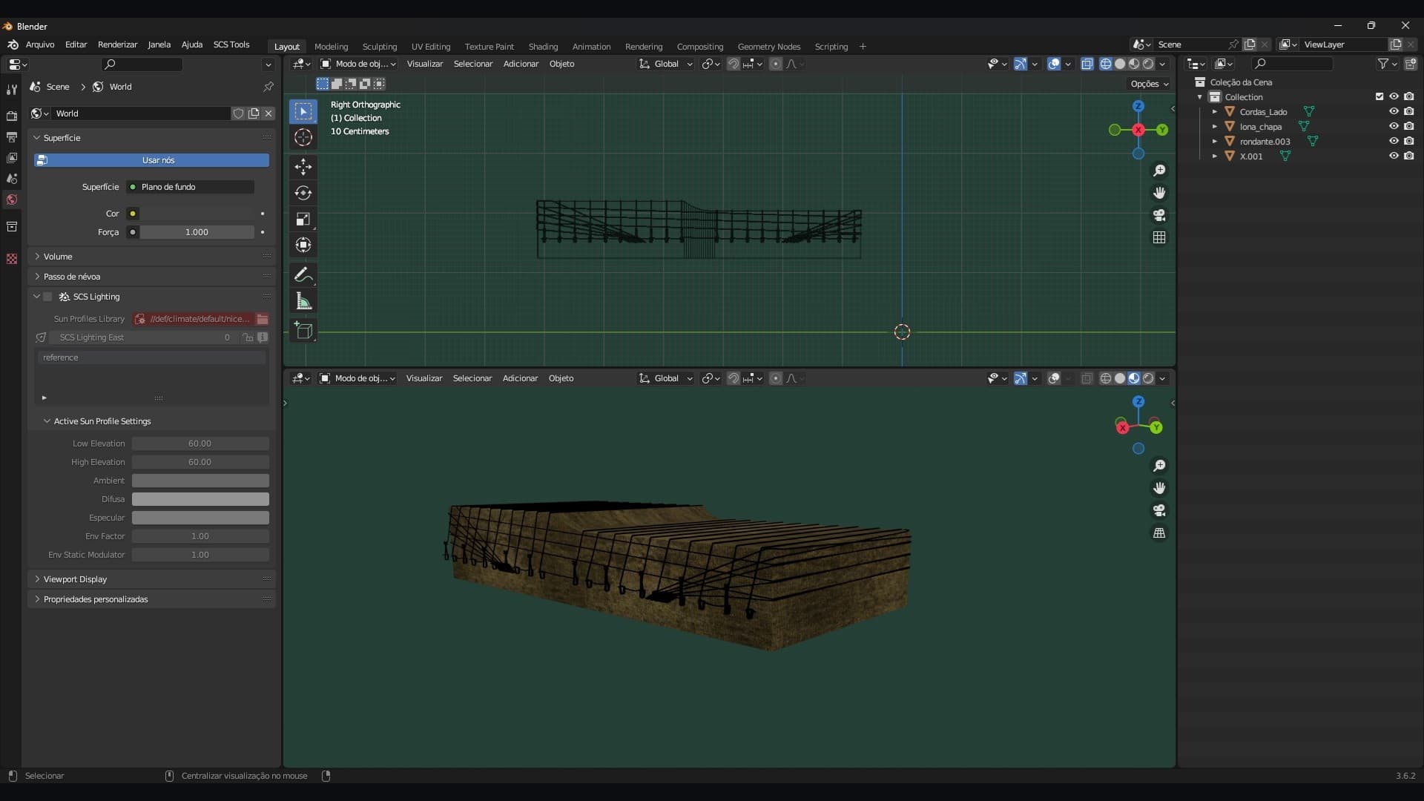Image resolution: width=1424 pixels, height=801 pixels.
Task: Adjust the Força value slider
Action: [197, 232]
